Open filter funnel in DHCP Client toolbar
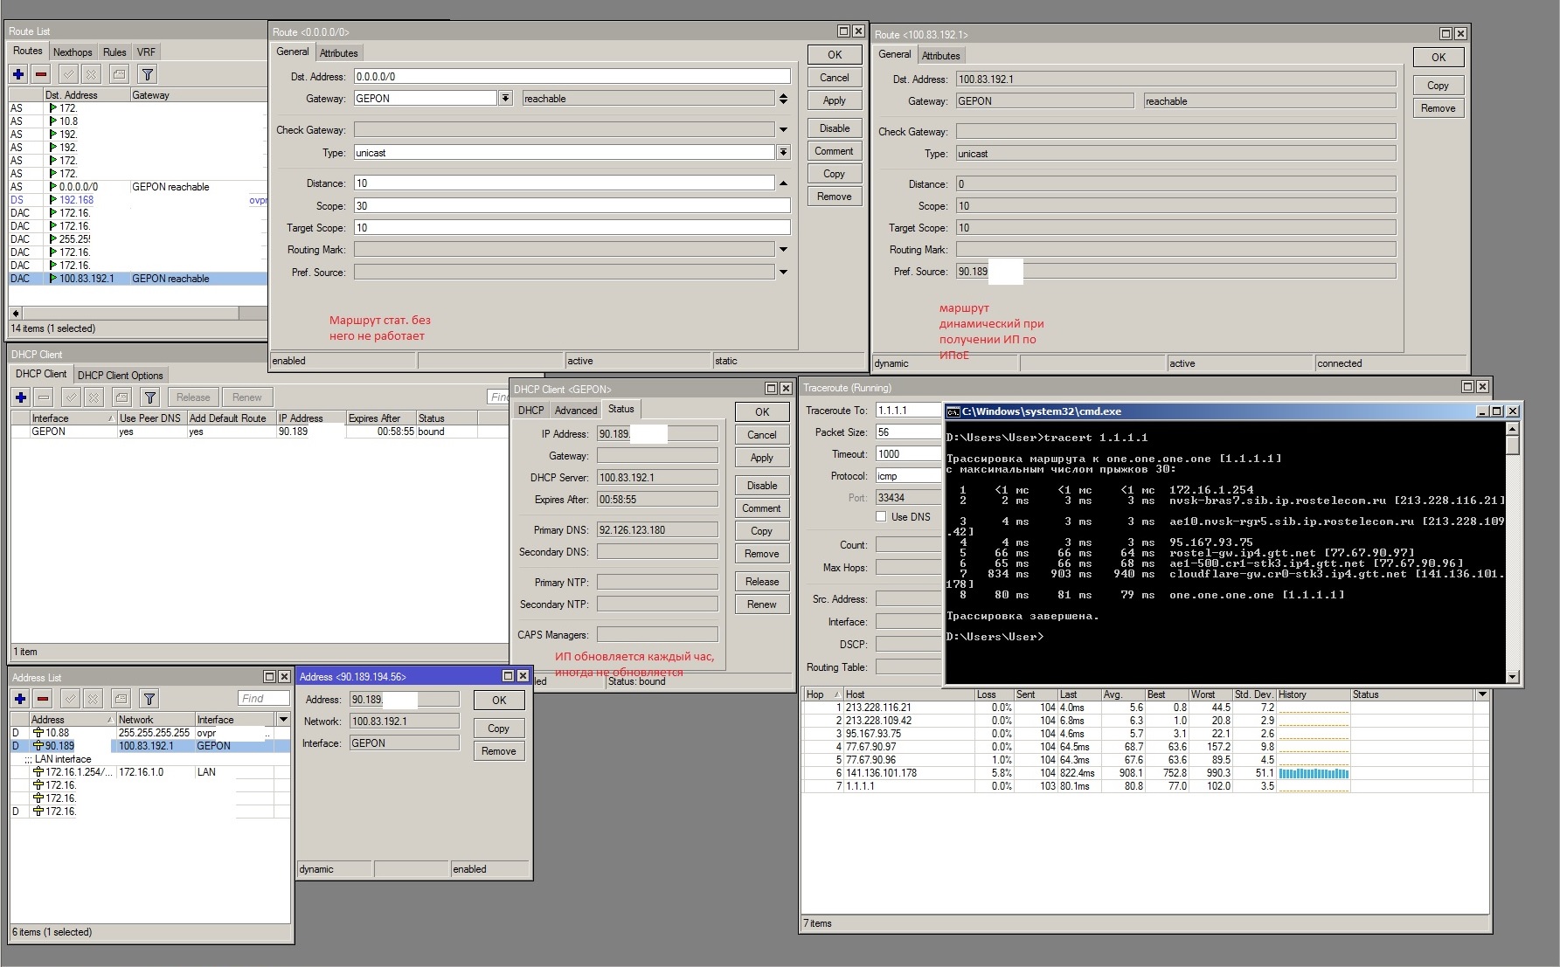 (150, 397)
